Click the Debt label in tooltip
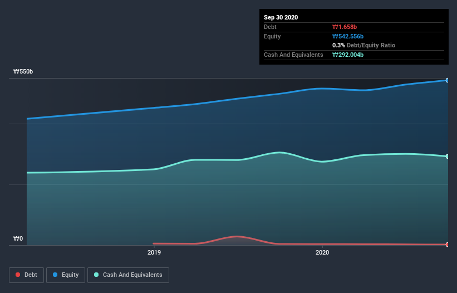This screenshot has height=293, width=457. click(270, 27)
